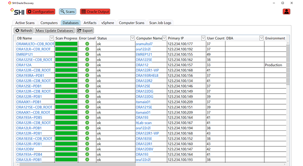Open the Status column filter dropdown
Image resolution: width=303 pixels, height=166 pixels.
pyautogui.click(x=133, y=38)
